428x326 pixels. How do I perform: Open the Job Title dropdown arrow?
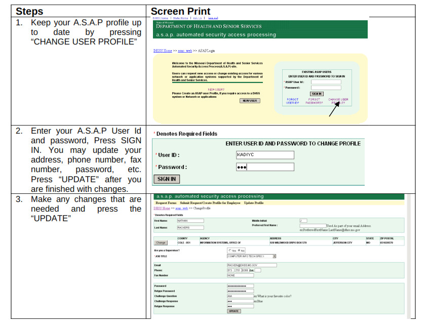coord(275,256)
